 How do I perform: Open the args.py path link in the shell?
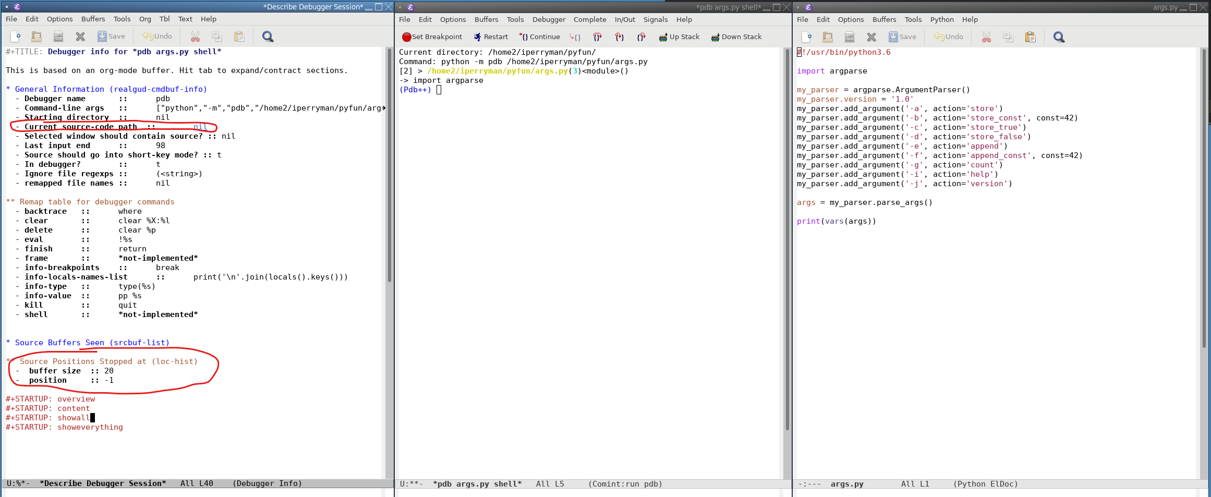(496, 70)
